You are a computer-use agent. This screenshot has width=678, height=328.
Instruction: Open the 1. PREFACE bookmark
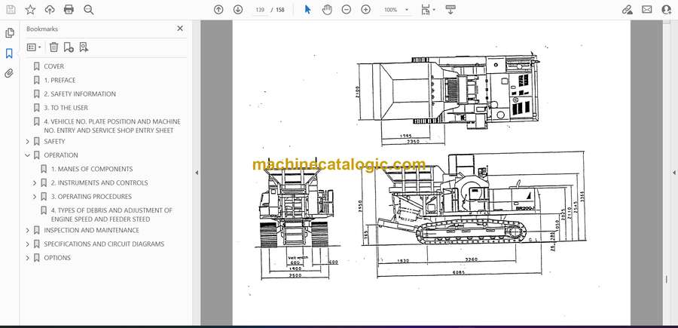[x=60, y=80]
